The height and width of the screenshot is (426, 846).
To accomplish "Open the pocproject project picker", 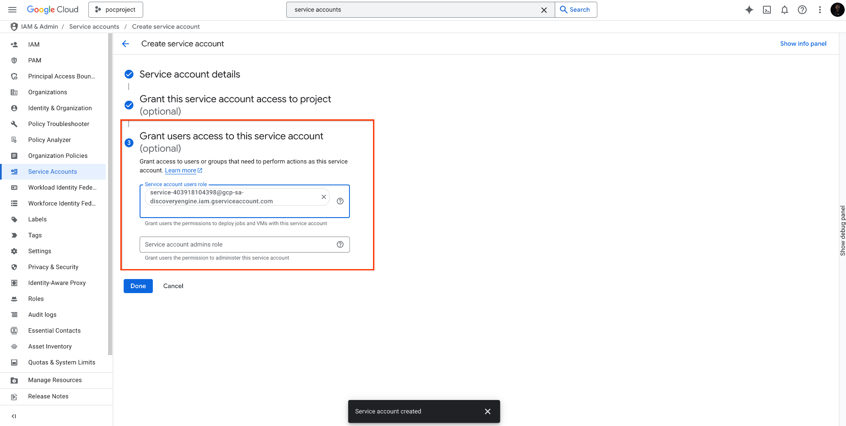I will click(115, 9).
